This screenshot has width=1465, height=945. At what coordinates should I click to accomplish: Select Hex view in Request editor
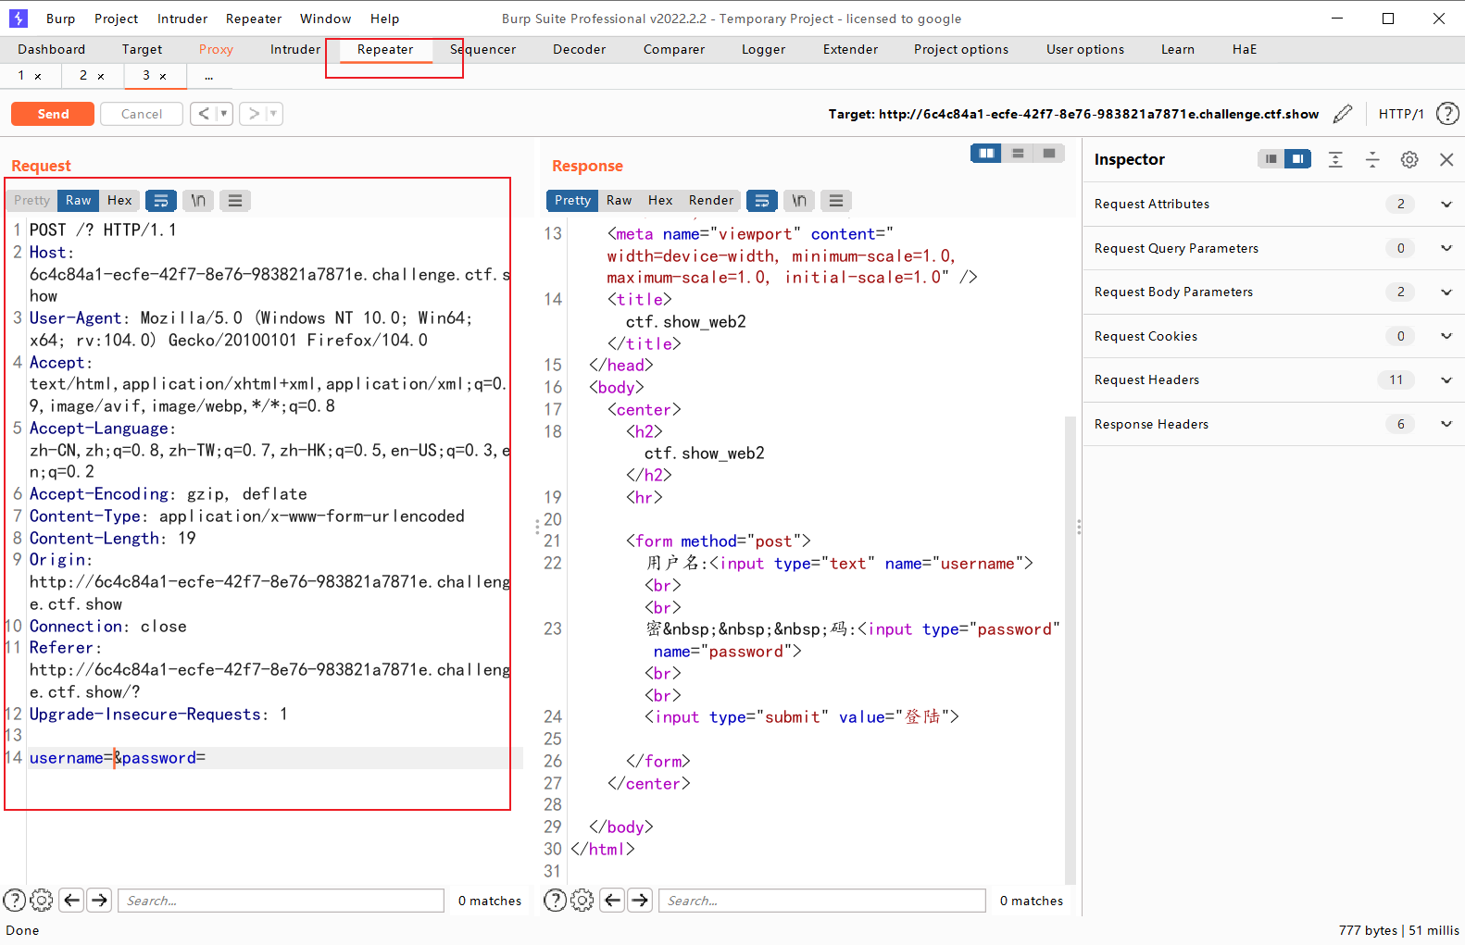pyautogui.click(x=119, y=200)
